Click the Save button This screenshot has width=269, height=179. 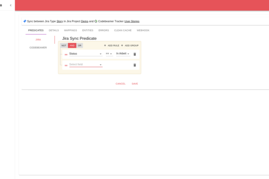135,84
